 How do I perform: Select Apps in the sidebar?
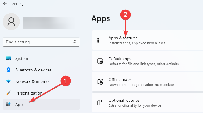pyautogui.click(x=41, y=104)
